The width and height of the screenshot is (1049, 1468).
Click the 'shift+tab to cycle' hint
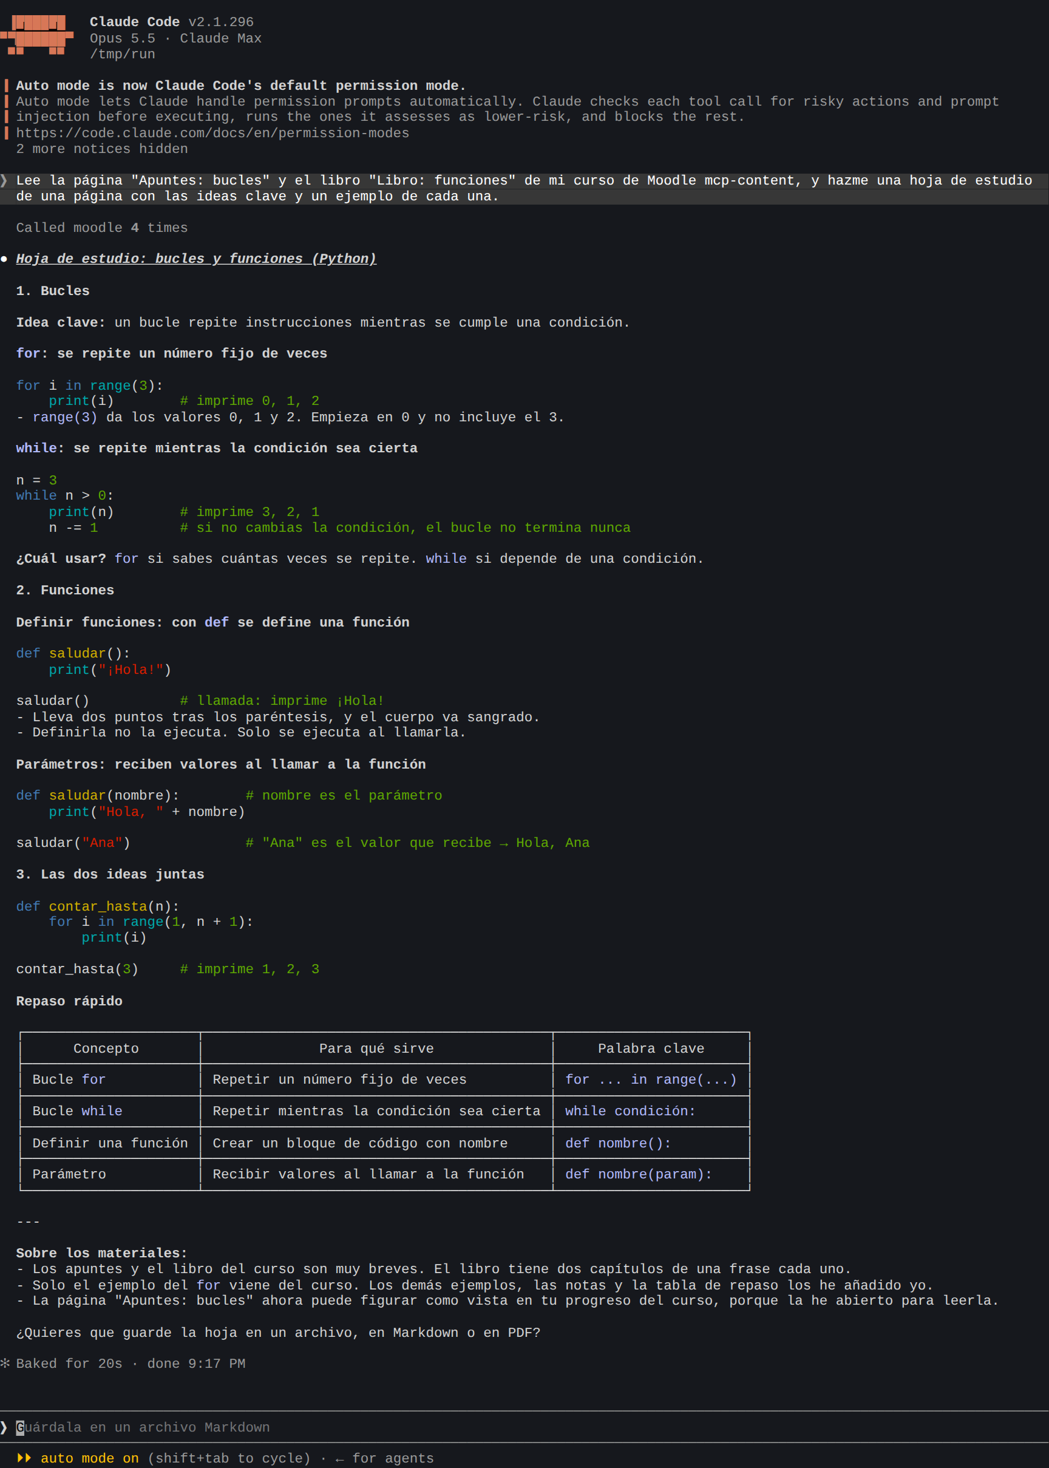coord(229,1458)
